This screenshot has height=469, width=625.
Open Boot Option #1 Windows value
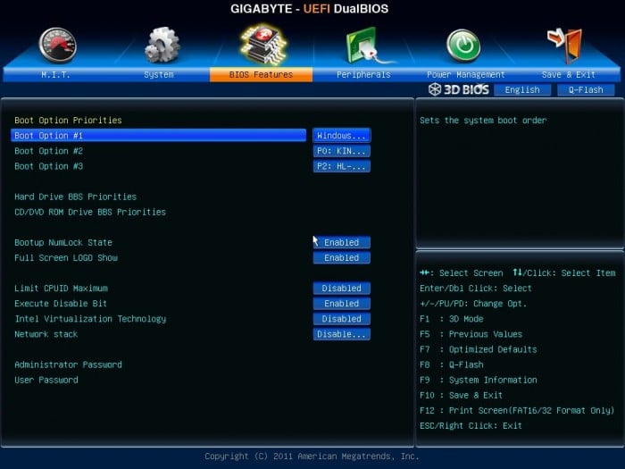(x=342, y=136)
